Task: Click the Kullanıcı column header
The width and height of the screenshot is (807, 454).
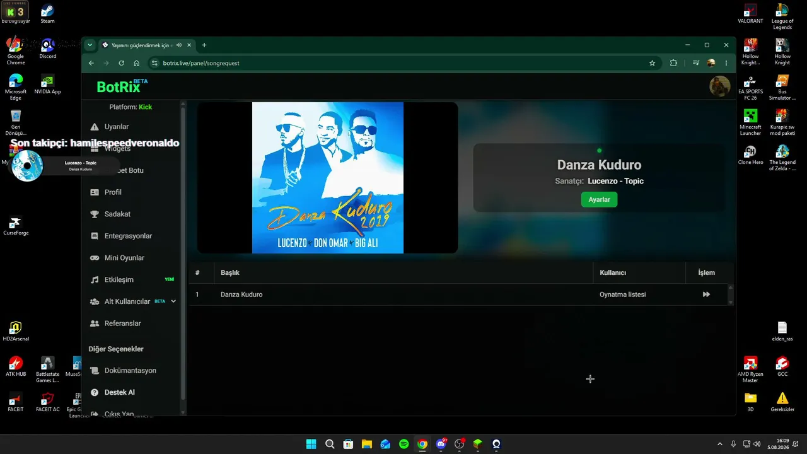Action: pos(612,272)
